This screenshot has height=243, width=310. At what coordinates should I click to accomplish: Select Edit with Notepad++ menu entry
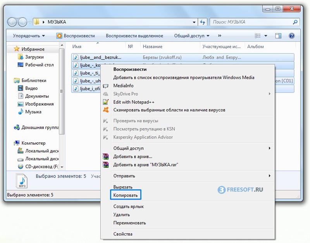point(134,102)
